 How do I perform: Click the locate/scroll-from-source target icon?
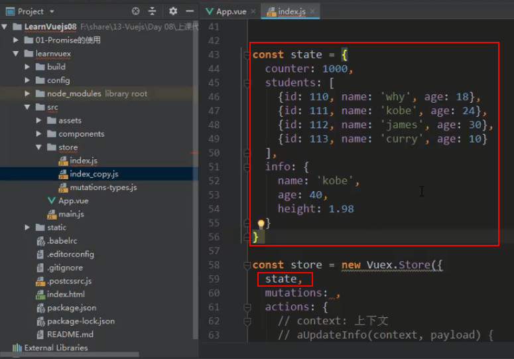[x=135, y=11]
